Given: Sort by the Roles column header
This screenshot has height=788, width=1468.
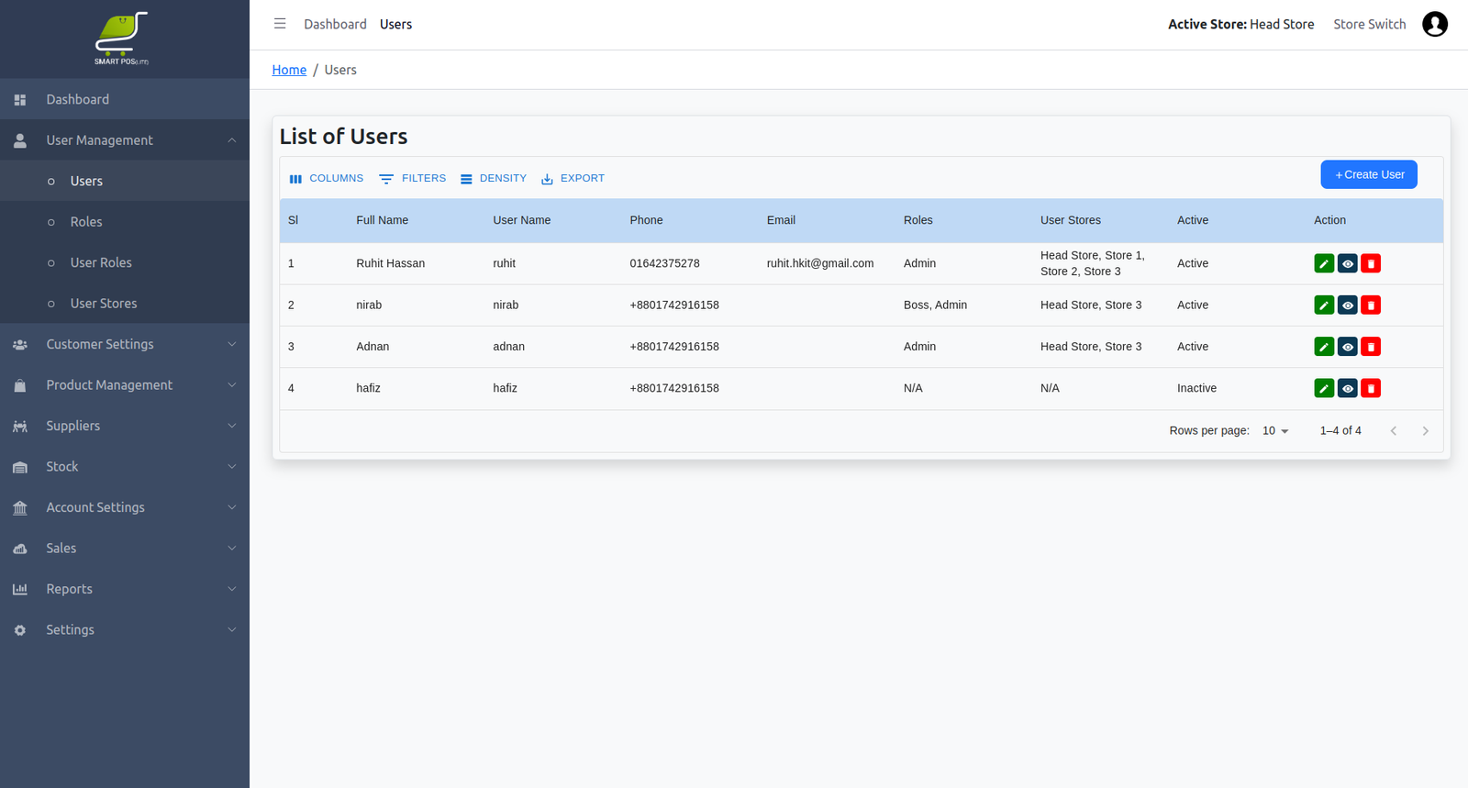Looking at the screenshot, I should pos(918,220).
